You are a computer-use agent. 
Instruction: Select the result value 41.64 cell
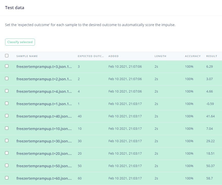click(210, 116)
